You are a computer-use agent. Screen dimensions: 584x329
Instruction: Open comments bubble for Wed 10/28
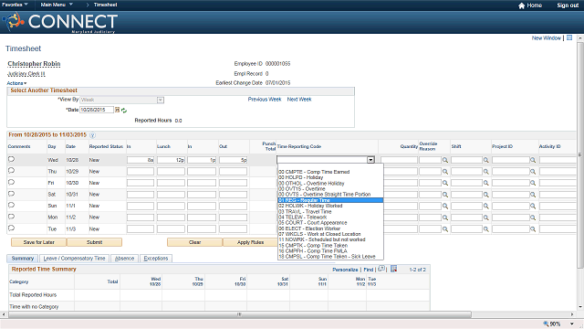pos(11,159)
